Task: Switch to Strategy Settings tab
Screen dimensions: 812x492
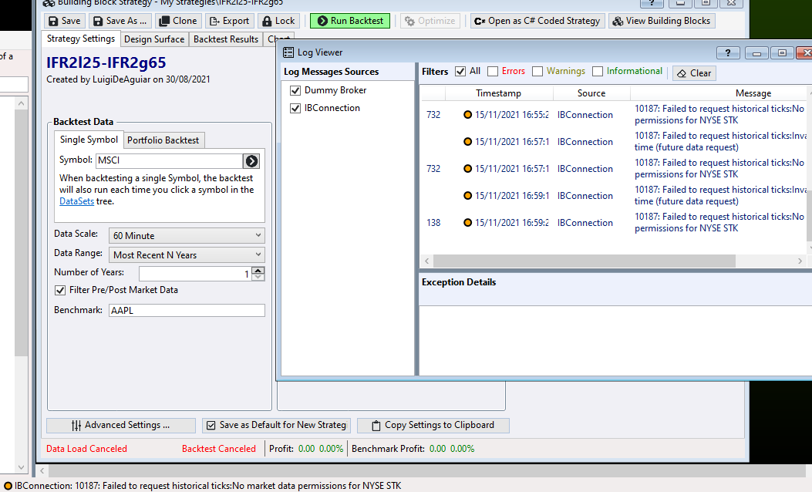Action: tap(81, 39)
